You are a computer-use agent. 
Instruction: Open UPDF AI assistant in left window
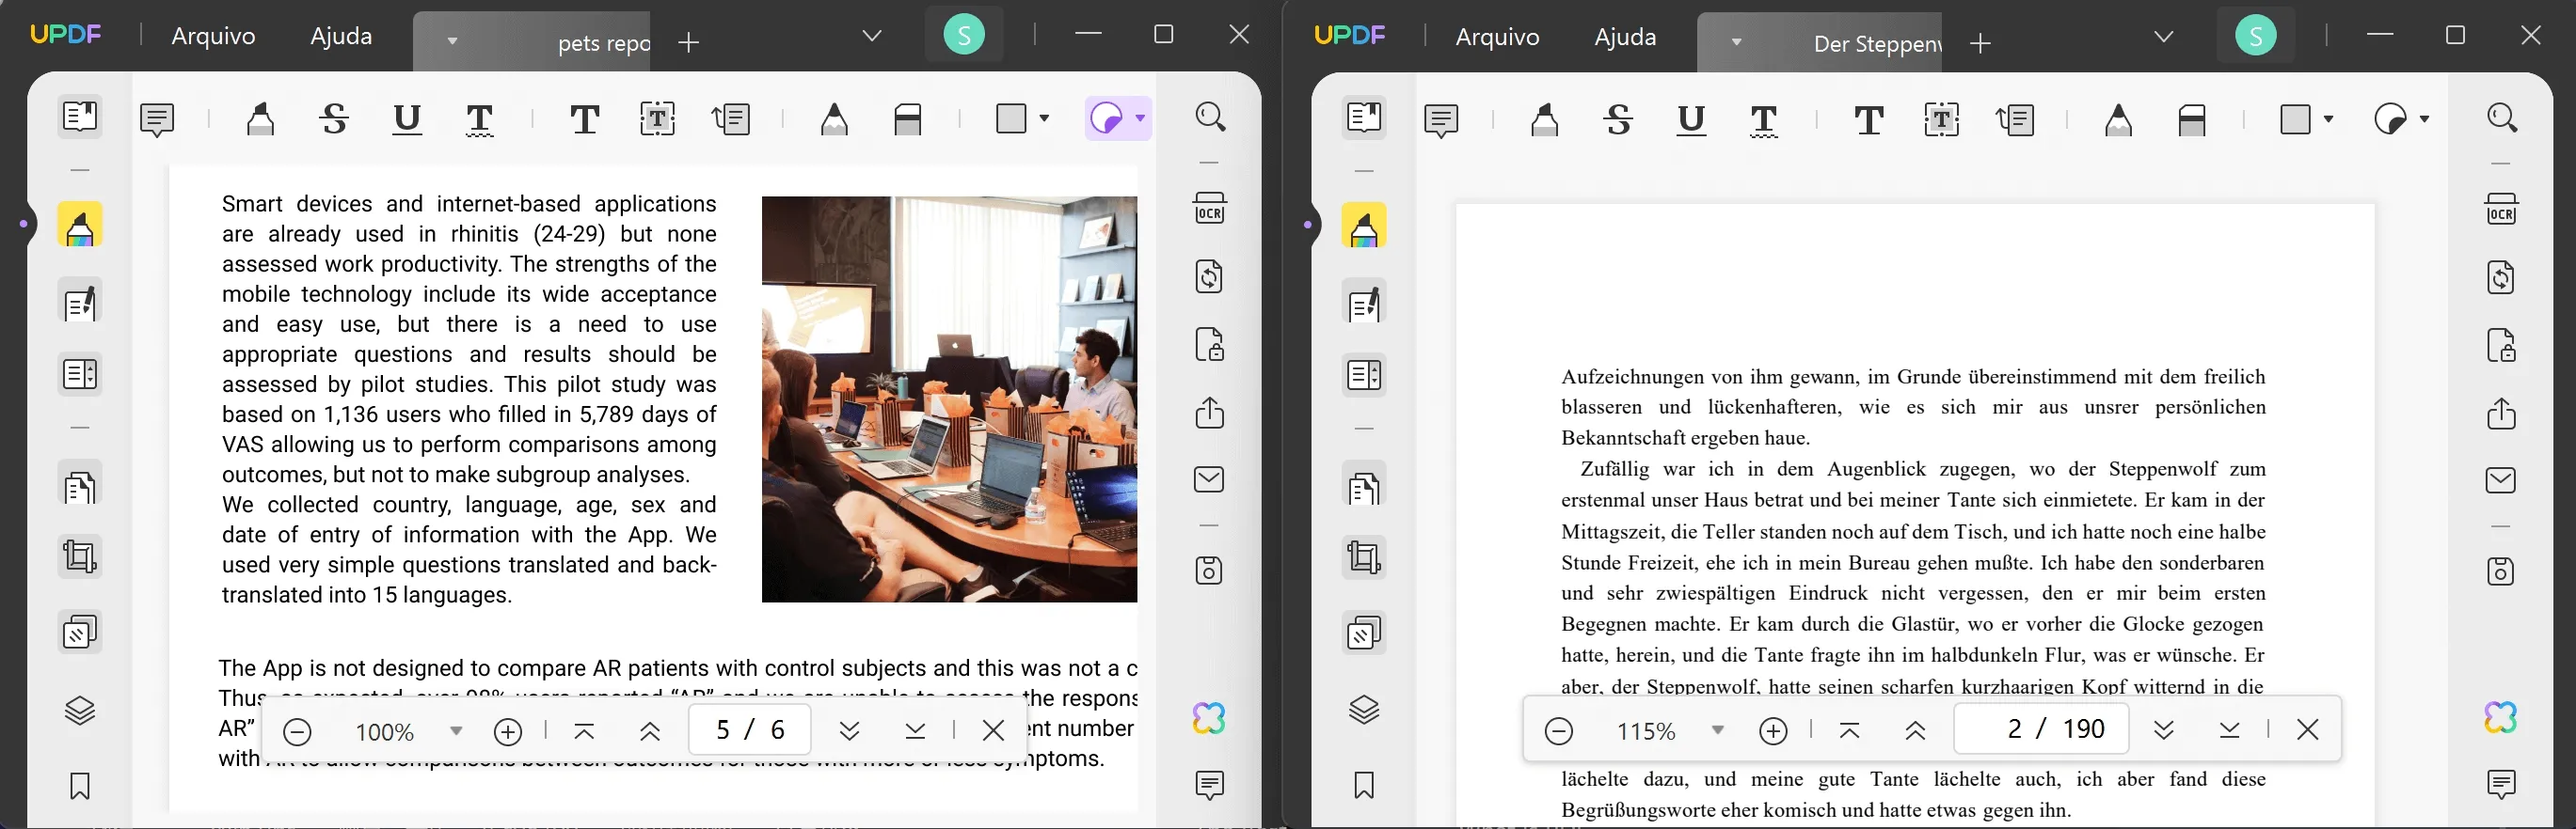(x=1209, y=718)
